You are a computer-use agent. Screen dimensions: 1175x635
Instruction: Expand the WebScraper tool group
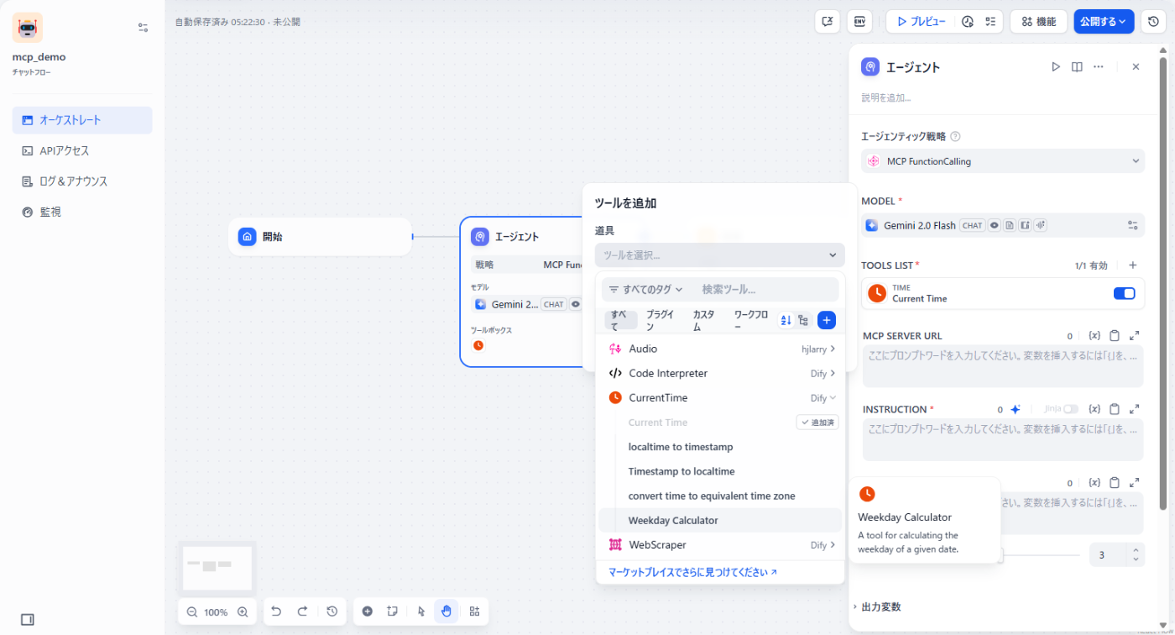pos(720,544)
